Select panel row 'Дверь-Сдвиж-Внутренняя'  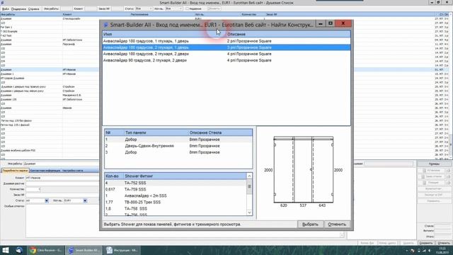(178, 146)
